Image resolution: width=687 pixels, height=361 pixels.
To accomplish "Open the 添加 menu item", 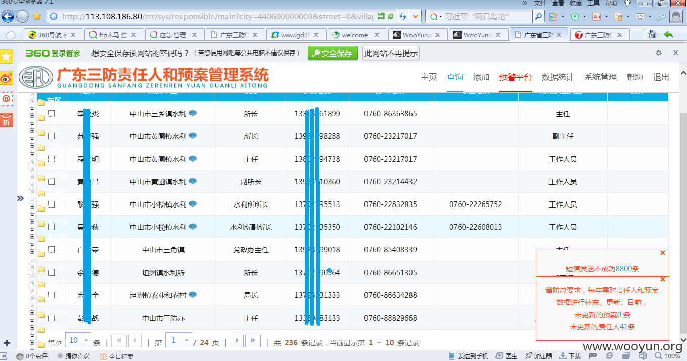I will click(x=481, y=77).
